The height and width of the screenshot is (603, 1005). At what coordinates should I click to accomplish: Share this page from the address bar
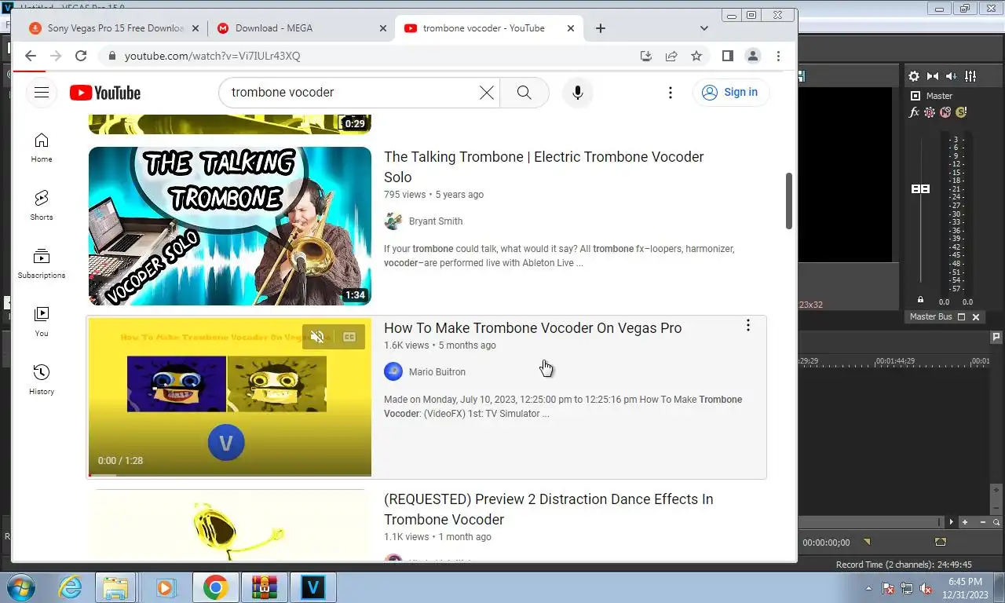[671, 56]
